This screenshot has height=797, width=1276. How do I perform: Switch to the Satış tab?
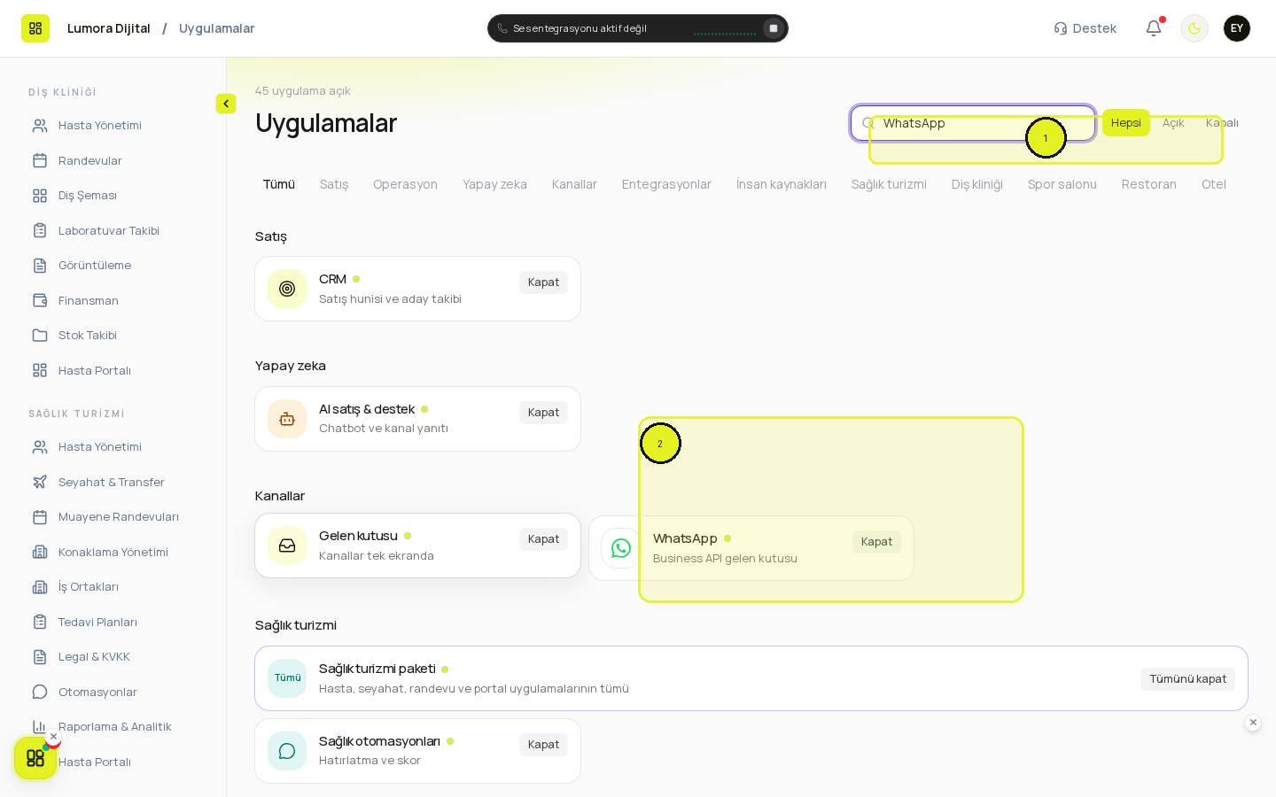(334, 184)
